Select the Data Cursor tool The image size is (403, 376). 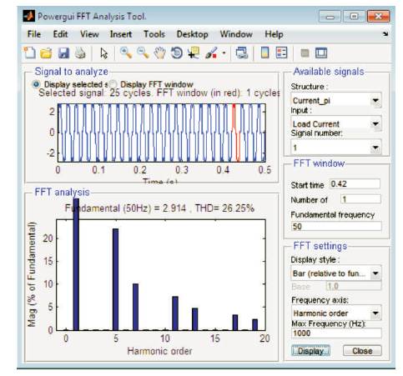click(194, 53)
